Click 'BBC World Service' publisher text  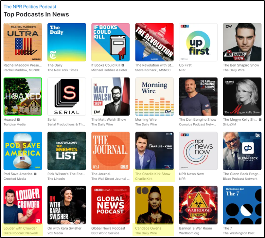click(x=105, y=233)
